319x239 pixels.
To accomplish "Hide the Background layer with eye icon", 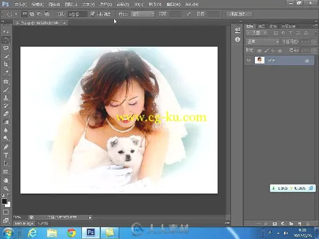I will coord(249,60).
